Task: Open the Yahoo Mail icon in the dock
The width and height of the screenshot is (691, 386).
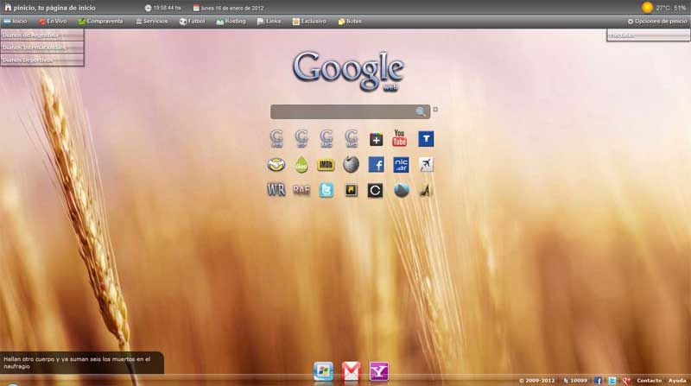Action: click(x=379, y=371)
